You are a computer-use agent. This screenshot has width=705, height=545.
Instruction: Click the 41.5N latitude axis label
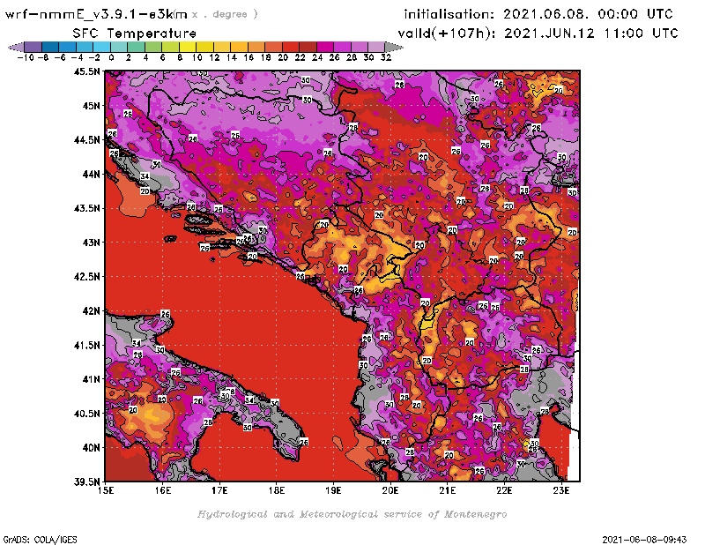(86, 345)
